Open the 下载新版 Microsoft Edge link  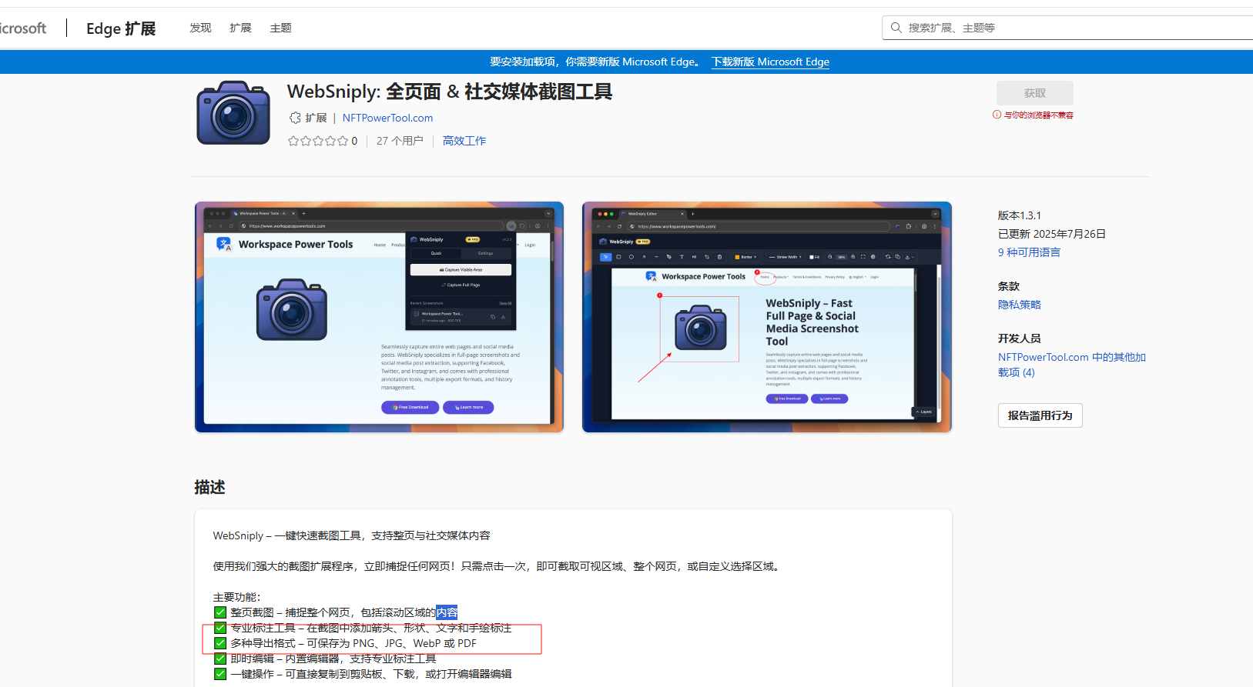tap(770, 62)
